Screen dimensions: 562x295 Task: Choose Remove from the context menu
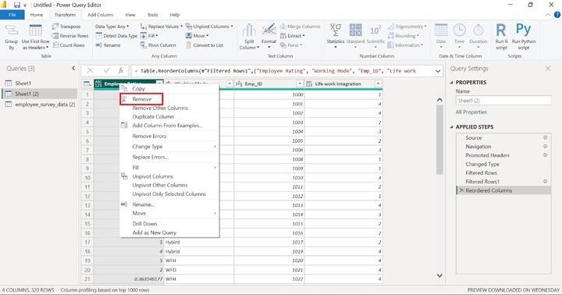pos(141,99)
